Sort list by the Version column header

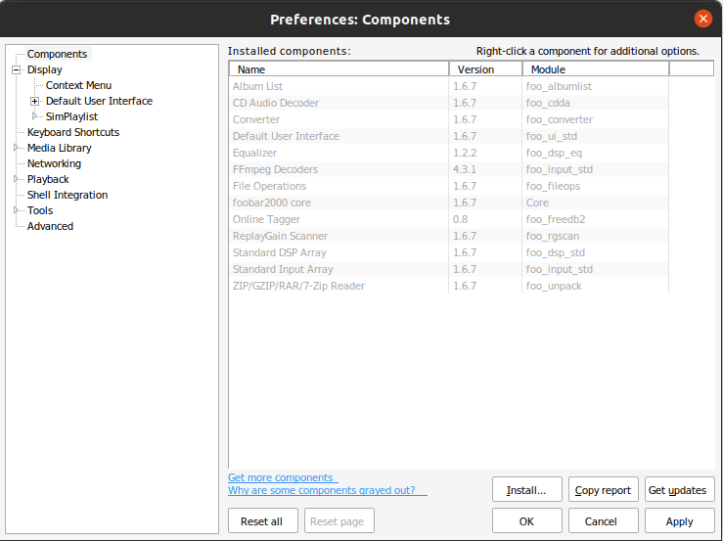[485, 69]
